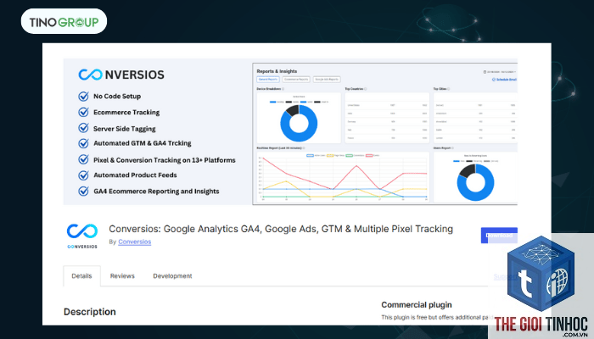The height and width of the screenshot is (339, 594).
Task: Click the 'GA4 Ecommerce Reporting' checkmark icon
Action: pyautogui.click(x=83, y=192)
